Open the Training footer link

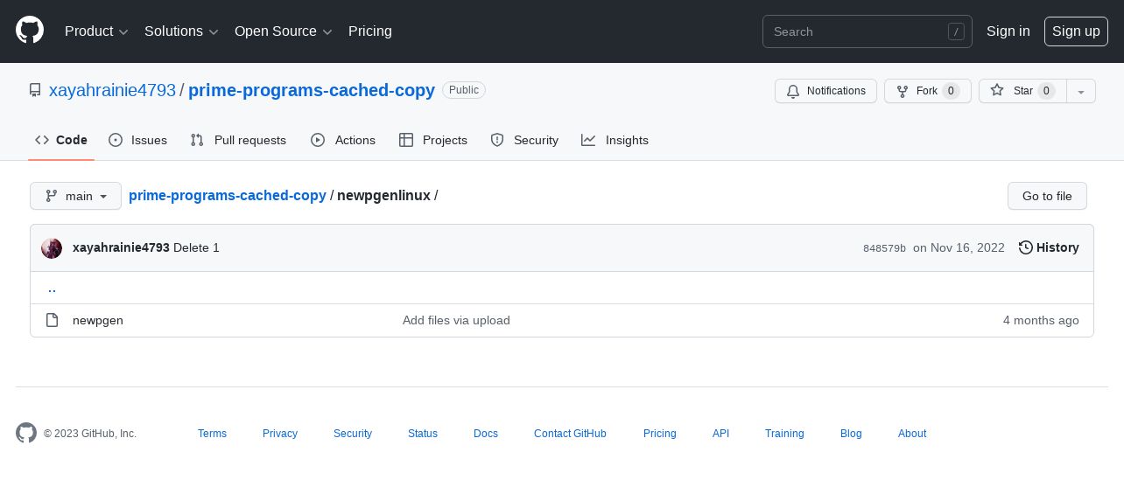[784, 434]
